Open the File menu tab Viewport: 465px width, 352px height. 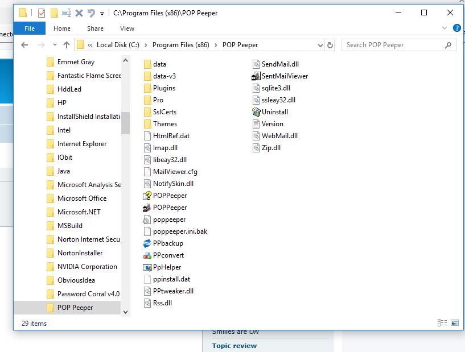[x=30, y=28]
